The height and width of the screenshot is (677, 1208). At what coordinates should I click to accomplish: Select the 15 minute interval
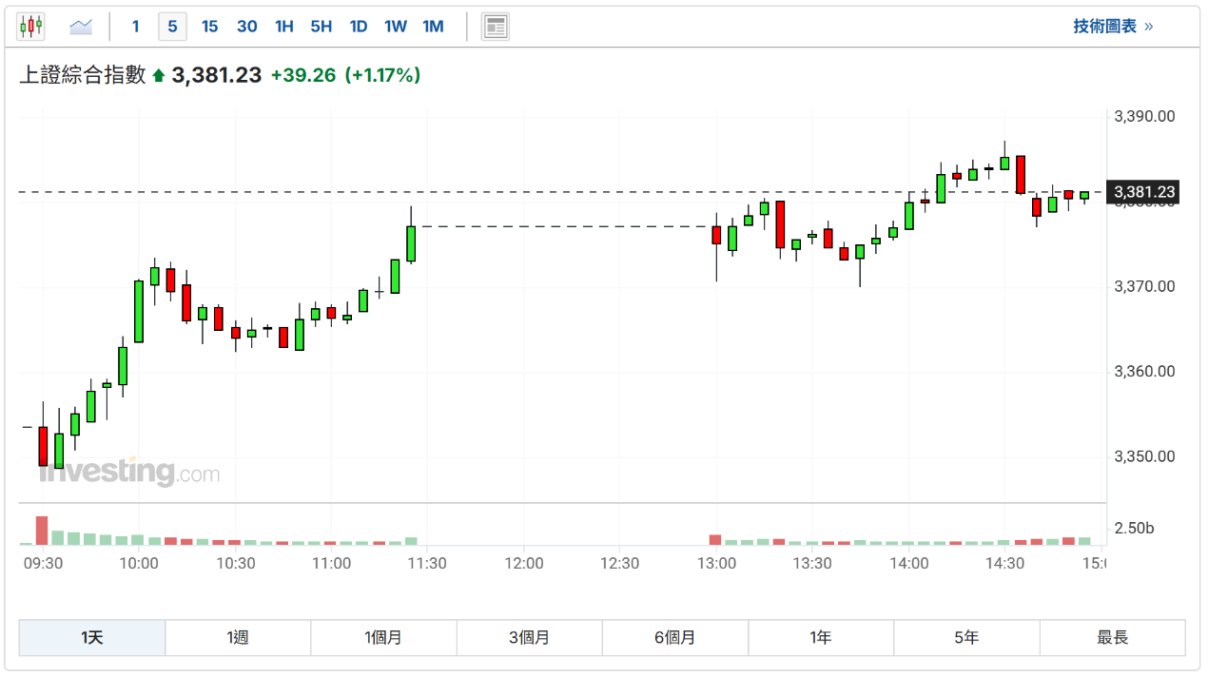pos(209,27)
